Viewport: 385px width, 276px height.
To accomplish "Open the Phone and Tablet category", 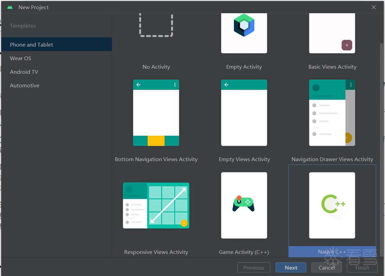I will (56, 45).
